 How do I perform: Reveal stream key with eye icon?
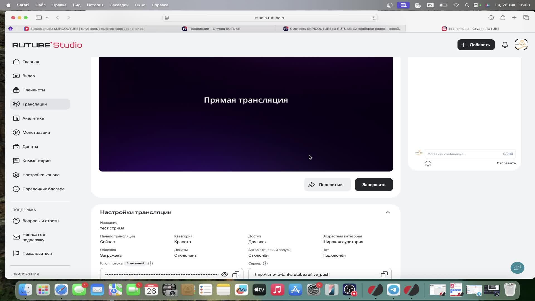coord(224,274)
